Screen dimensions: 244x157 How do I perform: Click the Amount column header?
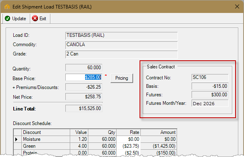[159, 132]
